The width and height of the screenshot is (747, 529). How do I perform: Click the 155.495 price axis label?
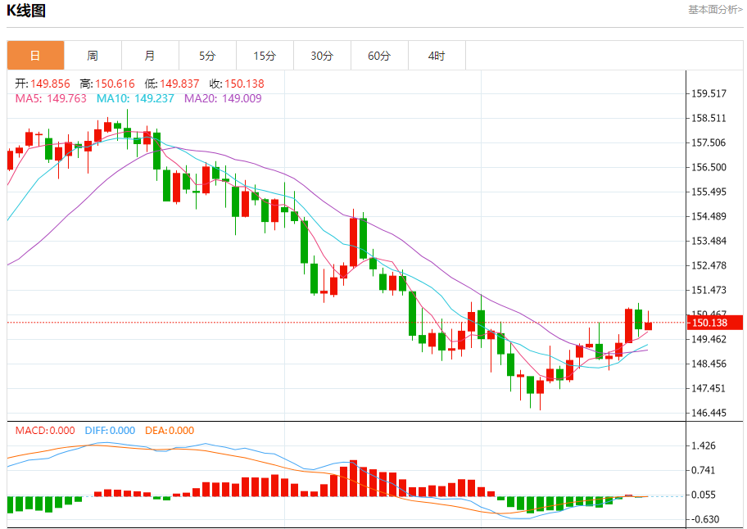(709, 192)
